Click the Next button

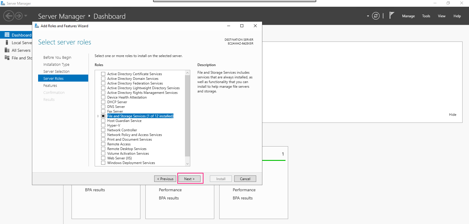(189, 179)
